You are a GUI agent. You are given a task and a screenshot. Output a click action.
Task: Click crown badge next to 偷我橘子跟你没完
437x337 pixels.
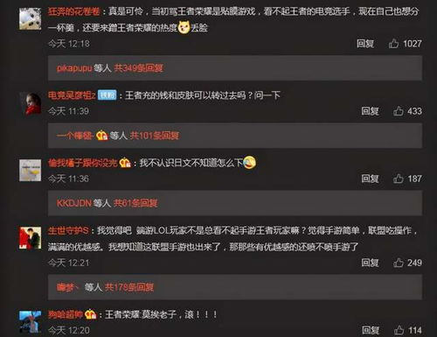125,163
